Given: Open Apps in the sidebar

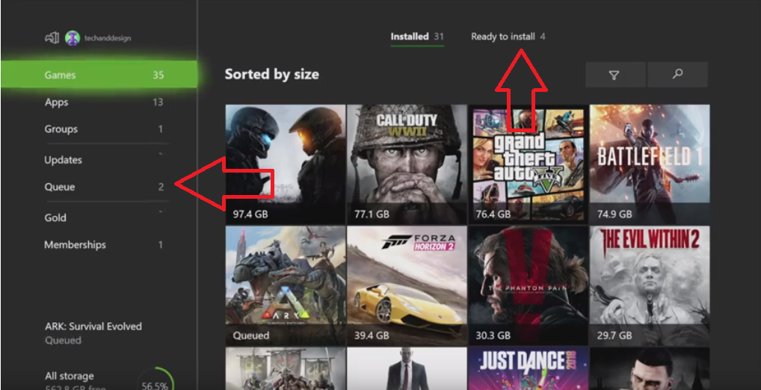Looking at the screenshot, I should tap(105, 102).
